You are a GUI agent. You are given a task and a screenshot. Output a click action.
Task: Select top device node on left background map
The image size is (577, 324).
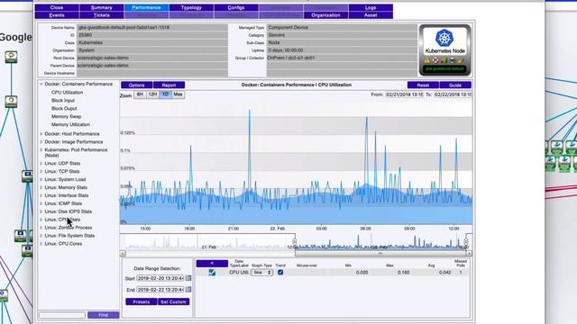pos(11,57)
